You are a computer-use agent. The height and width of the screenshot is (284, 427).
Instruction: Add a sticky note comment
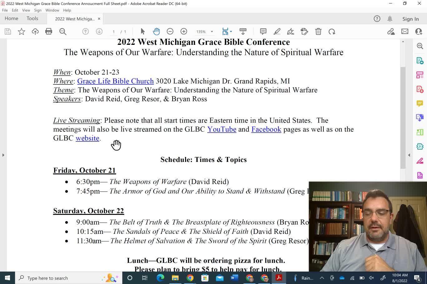point(263,31)
